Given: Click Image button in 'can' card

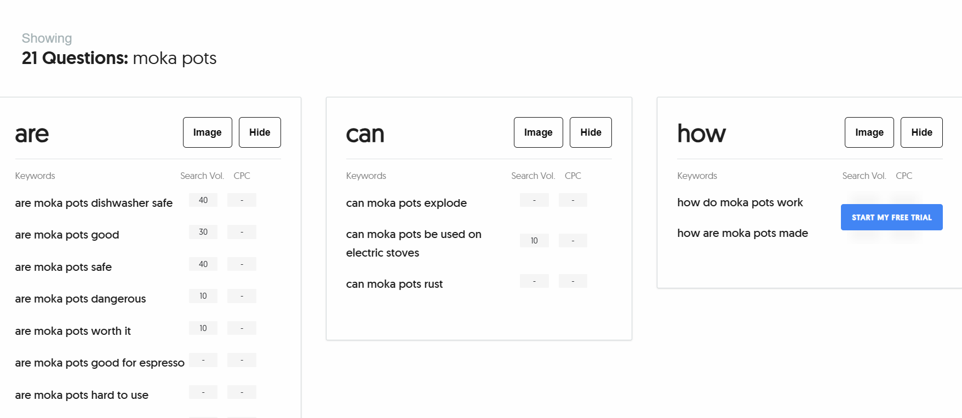Looking at the screenshot, I should pos(538,132).
